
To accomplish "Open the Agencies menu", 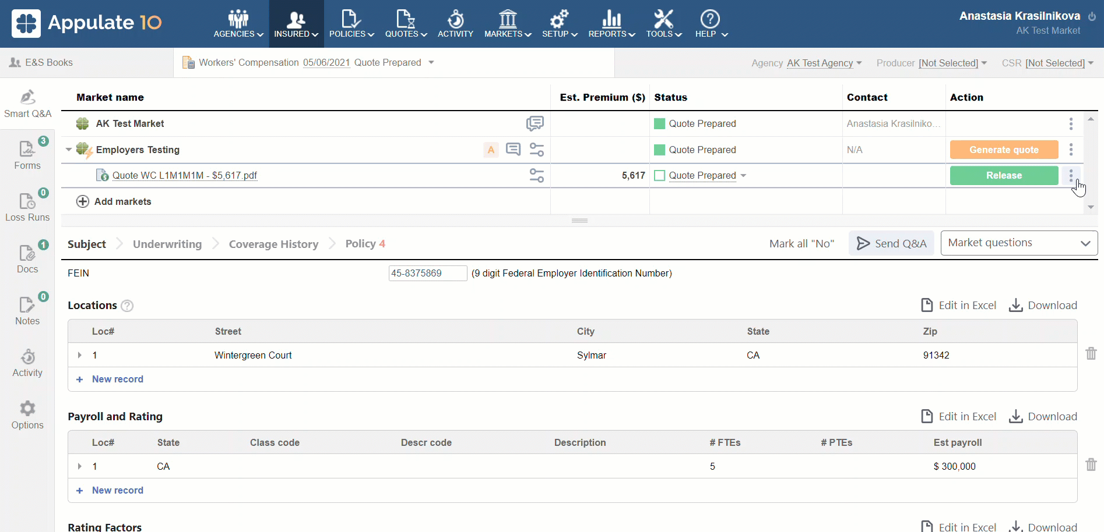I will click(x=238, y=24).
